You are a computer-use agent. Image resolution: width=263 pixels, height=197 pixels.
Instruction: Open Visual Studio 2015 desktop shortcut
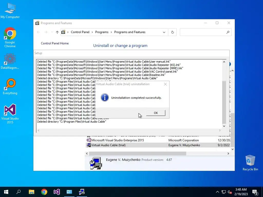tap(10, 114)
